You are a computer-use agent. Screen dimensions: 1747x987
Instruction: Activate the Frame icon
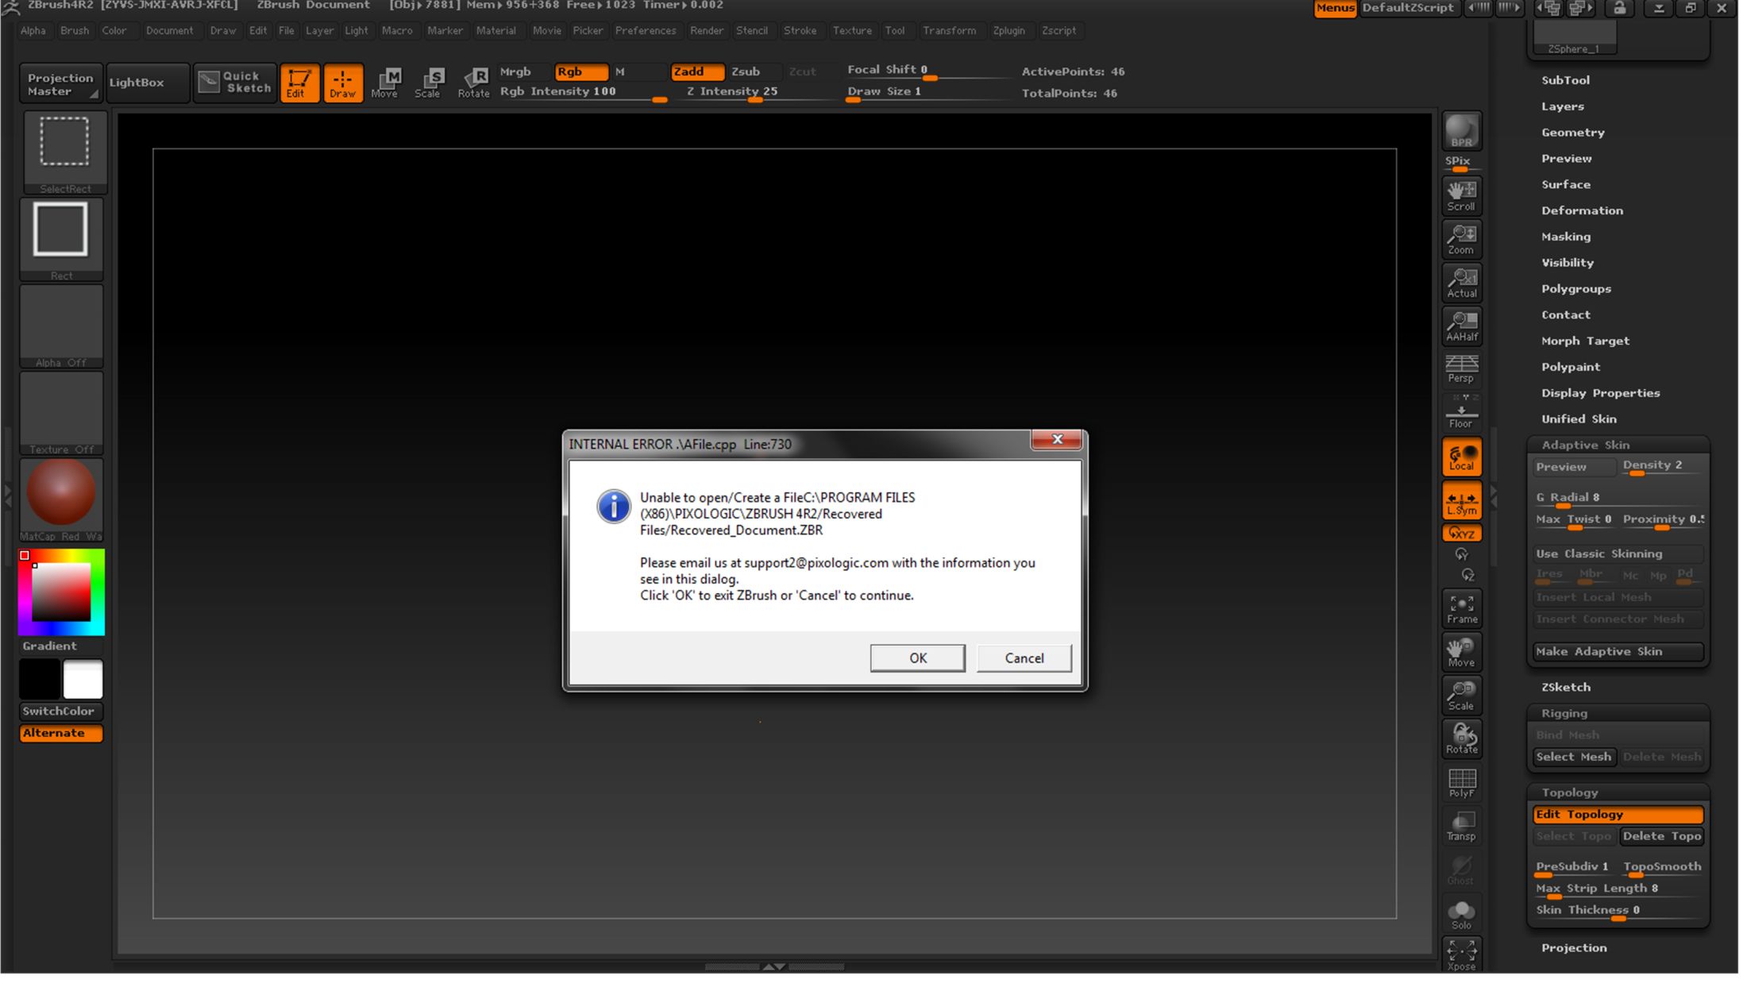(x=1461, y=607)
